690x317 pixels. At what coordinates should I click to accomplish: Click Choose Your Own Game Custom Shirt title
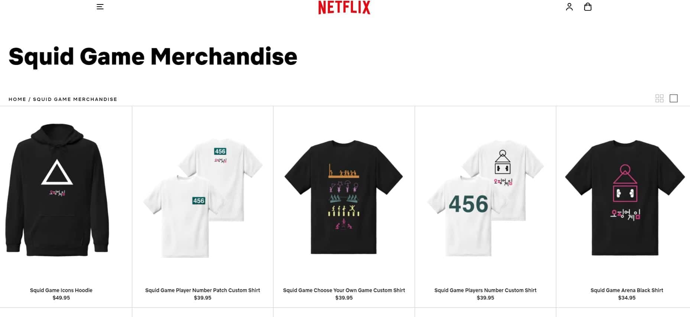[x=344, y=290]
